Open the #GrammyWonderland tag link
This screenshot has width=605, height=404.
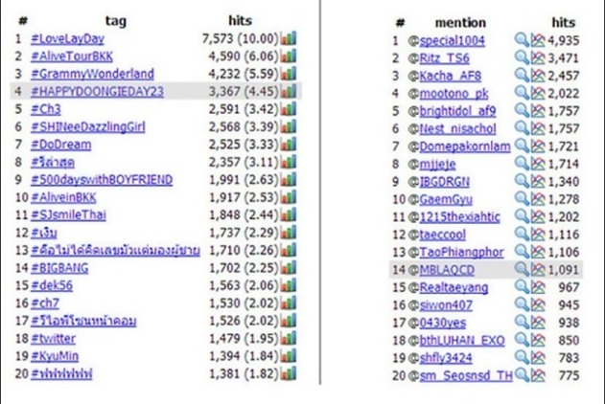click(x=92, y=74)
